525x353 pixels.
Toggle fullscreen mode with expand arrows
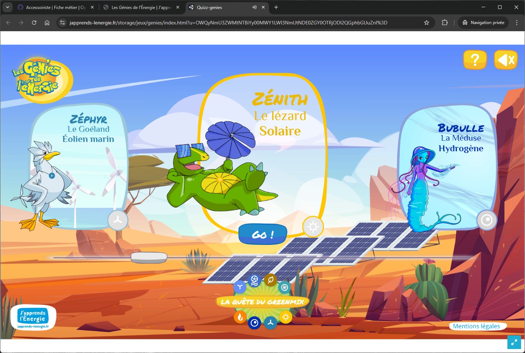(x=514, y=342)
